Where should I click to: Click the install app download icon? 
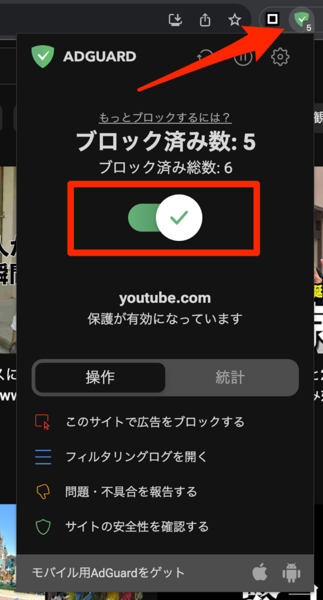coord(176,19)
